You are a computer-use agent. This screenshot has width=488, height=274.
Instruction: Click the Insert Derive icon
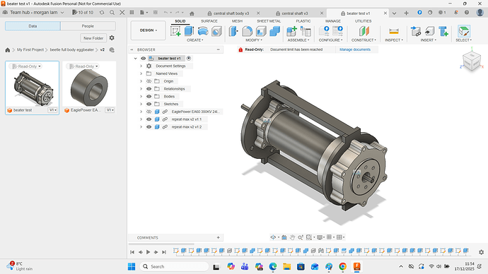pyautogui.click(x=429, y=31)
